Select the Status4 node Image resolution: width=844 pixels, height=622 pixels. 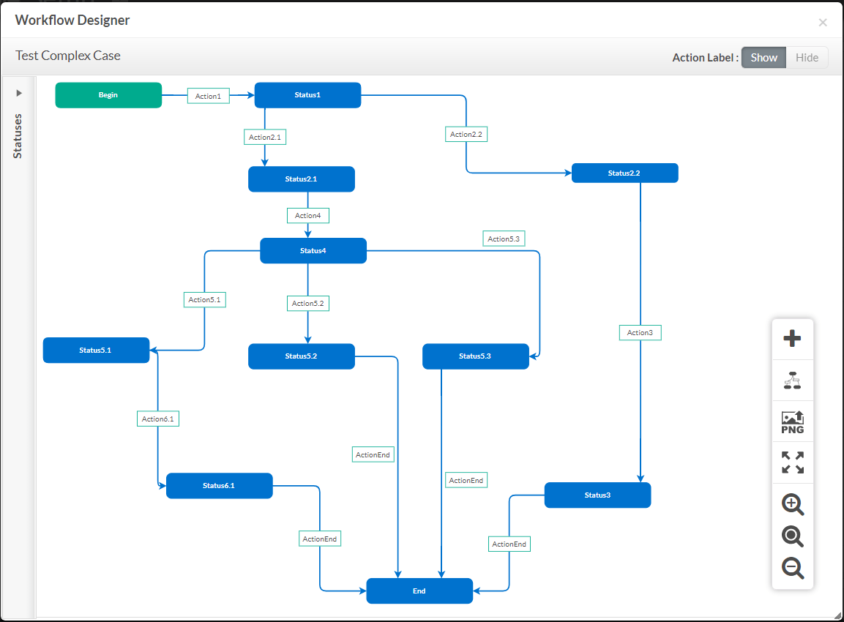(313, 251)
